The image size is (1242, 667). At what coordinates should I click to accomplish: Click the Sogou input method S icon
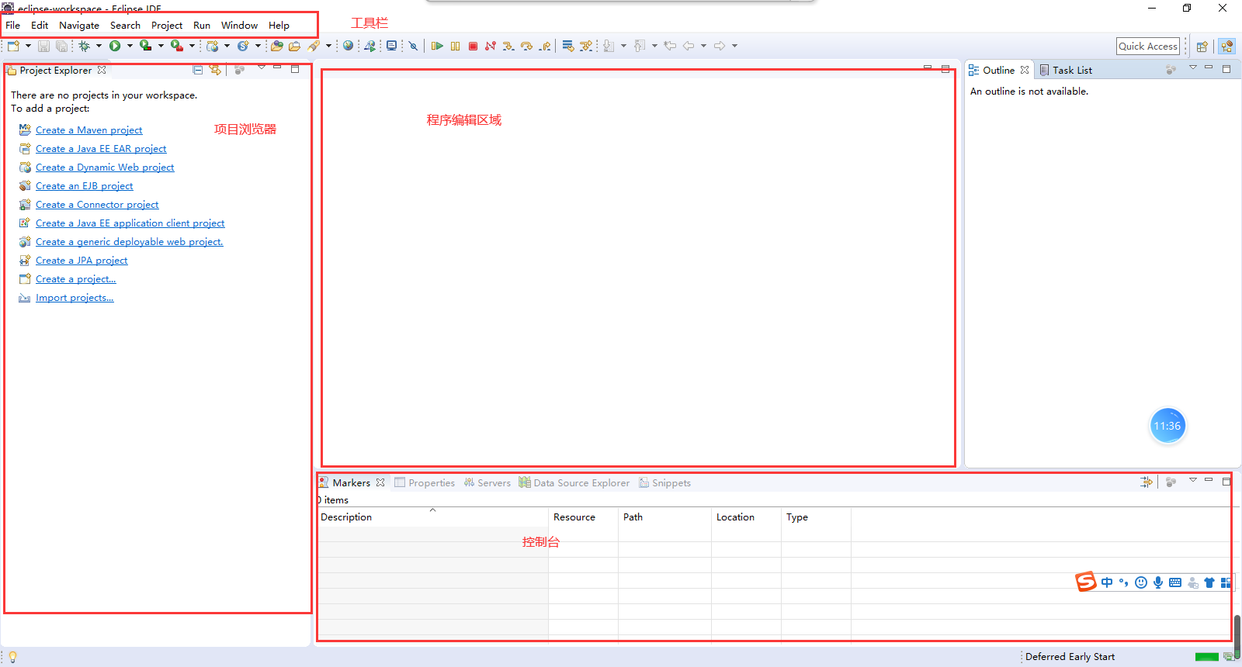(1085, 582)
